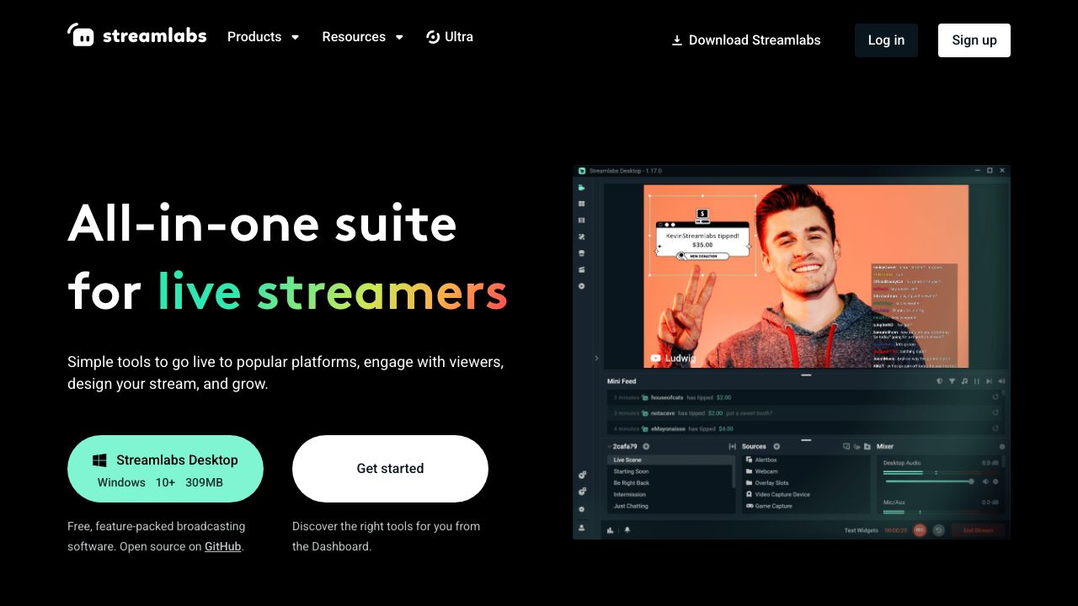
Task: Click the End Stream button
Action: point(979,530)
